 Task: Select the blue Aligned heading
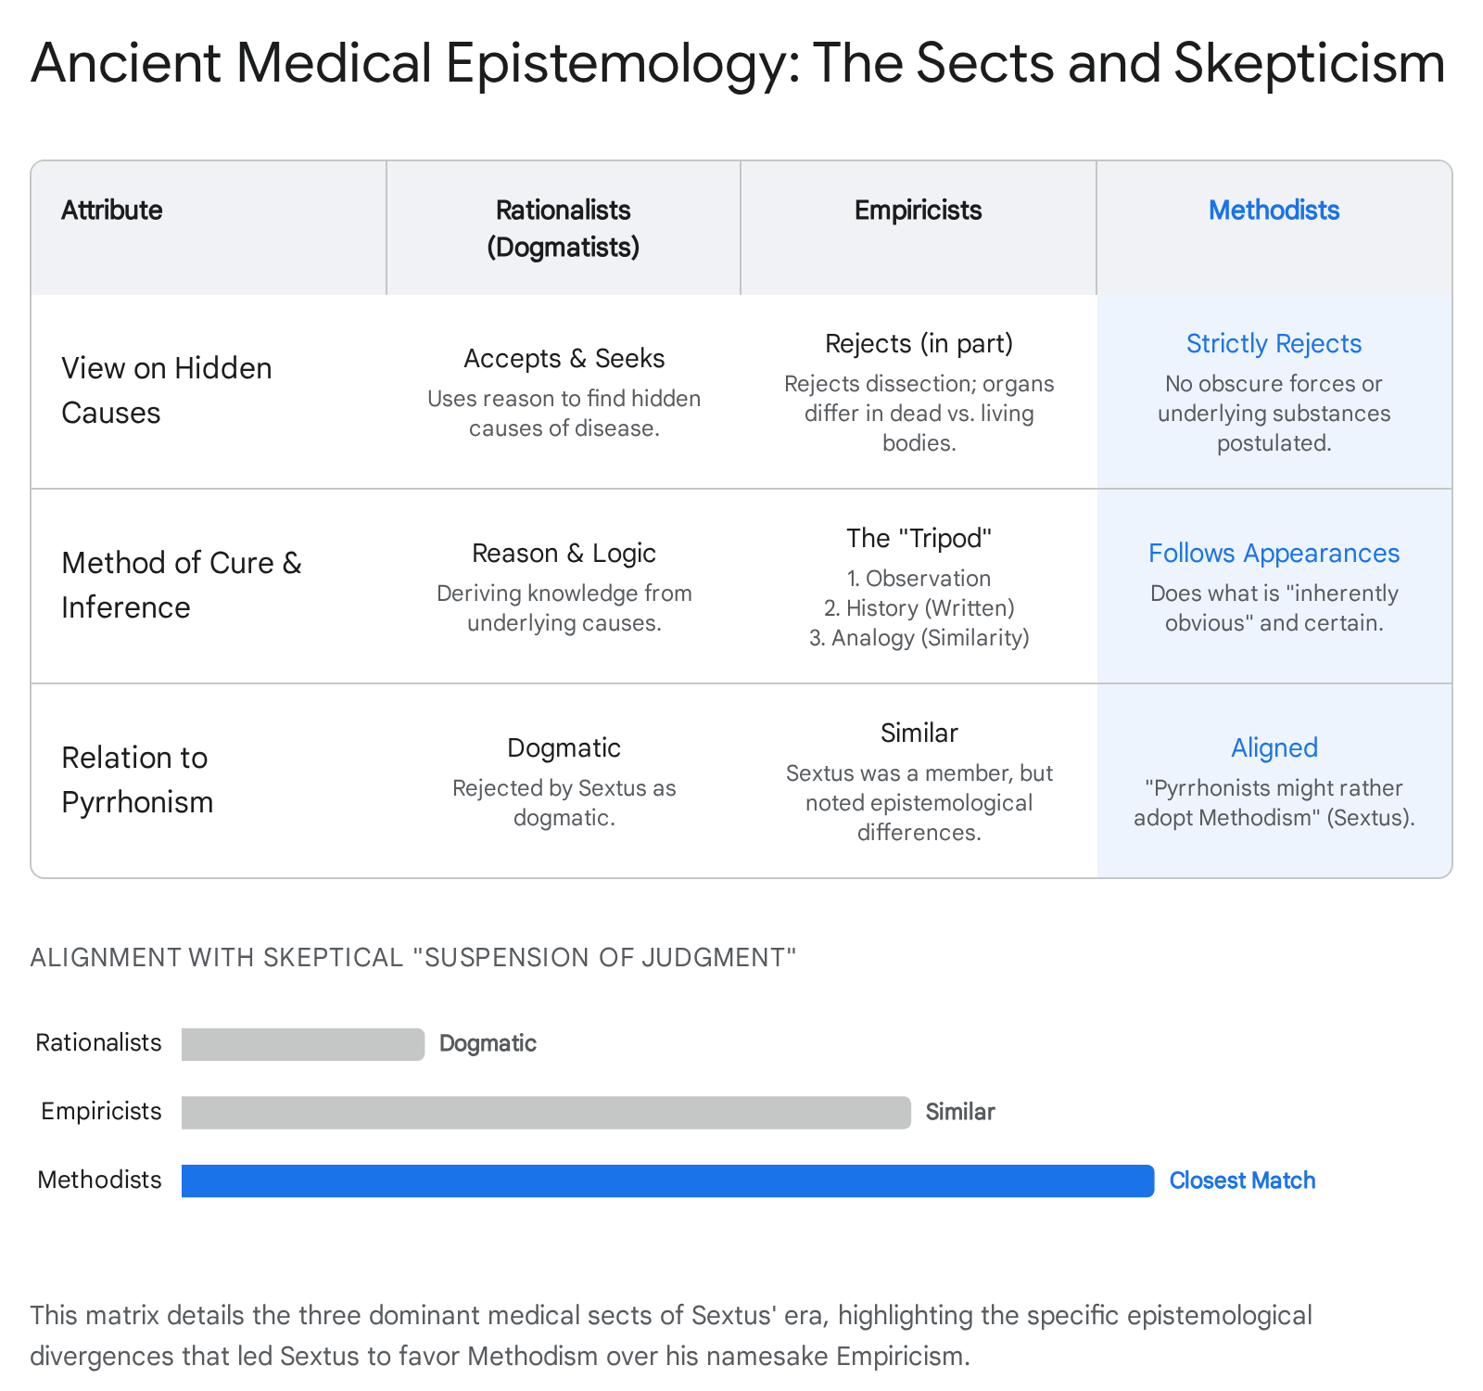pos(1274,748)
